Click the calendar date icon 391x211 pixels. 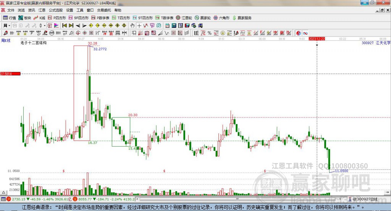click(x=167, y=26)
